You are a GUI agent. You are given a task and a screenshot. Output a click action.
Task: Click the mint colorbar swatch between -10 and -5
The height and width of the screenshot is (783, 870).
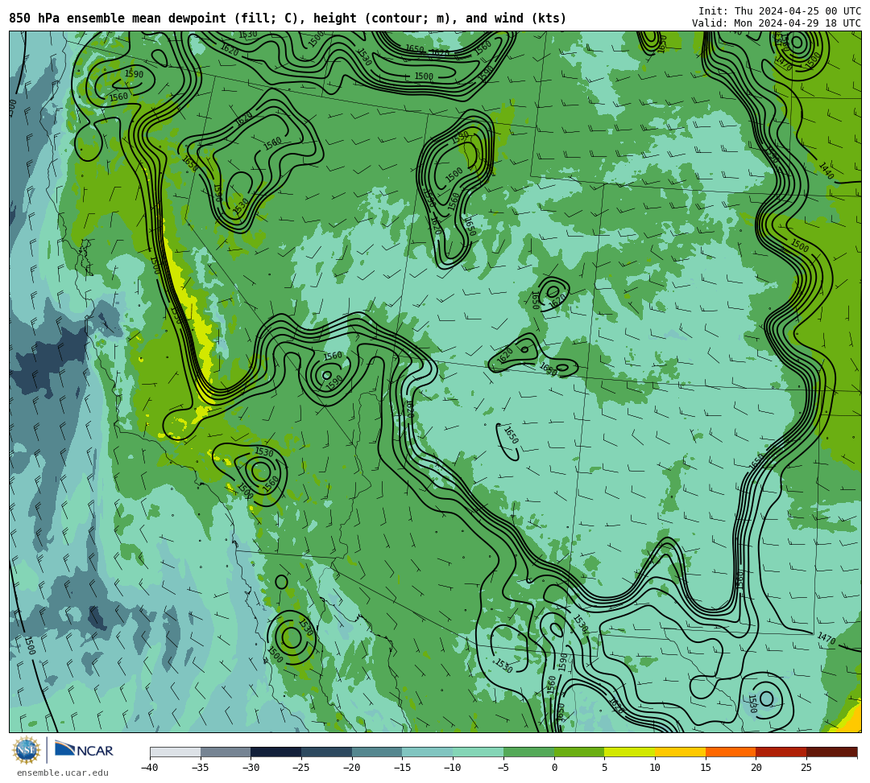478,752
